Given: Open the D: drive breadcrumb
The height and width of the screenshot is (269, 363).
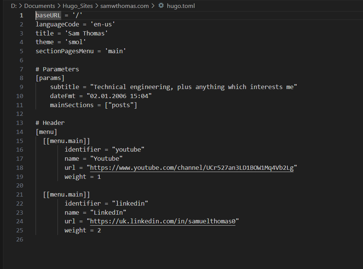Looking at the screenshot, I should (14, 6).
